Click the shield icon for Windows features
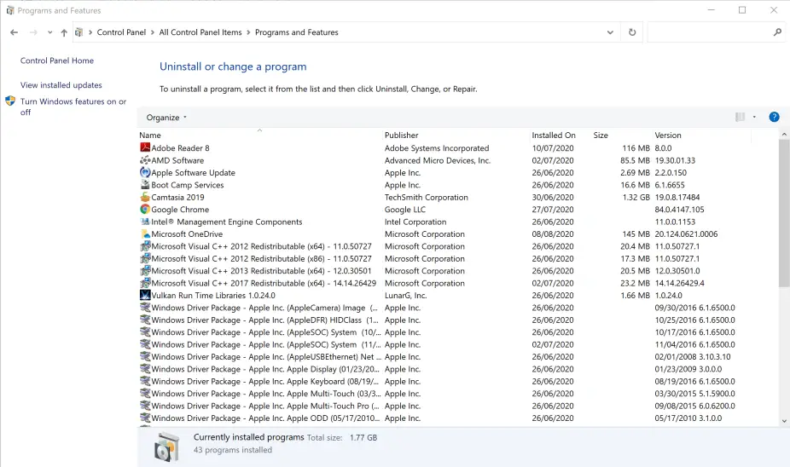This screenshot has height=467, width=790. pyautogui.click(x=10, y=101)
